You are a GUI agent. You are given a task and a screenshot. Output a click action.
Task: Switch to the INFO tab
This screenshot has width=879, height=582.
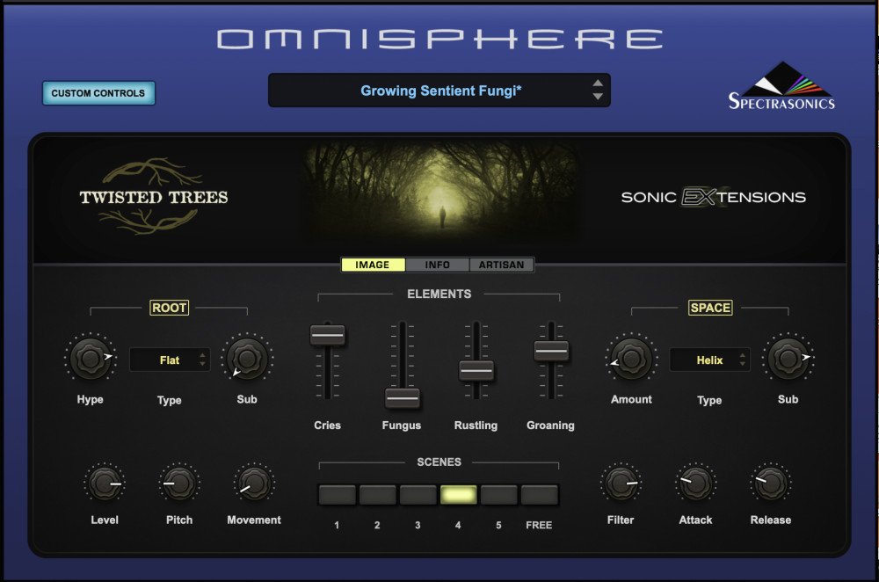(437, 265)
